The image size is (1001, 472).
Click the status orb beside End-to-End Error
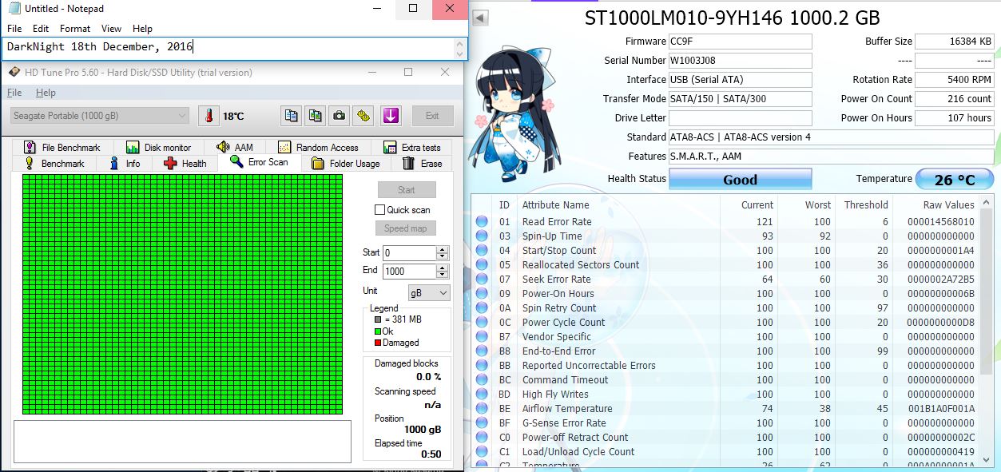pyautogui.click(x=482, y=351)
